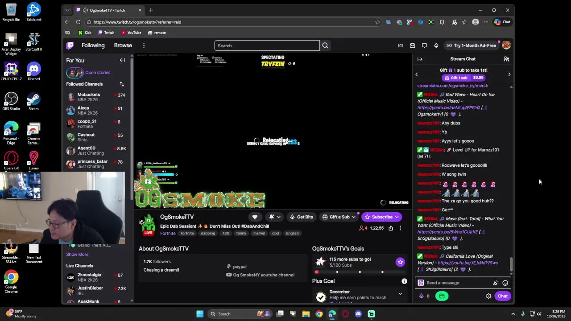Bookmark this page with the star

[x=377, y=22]
